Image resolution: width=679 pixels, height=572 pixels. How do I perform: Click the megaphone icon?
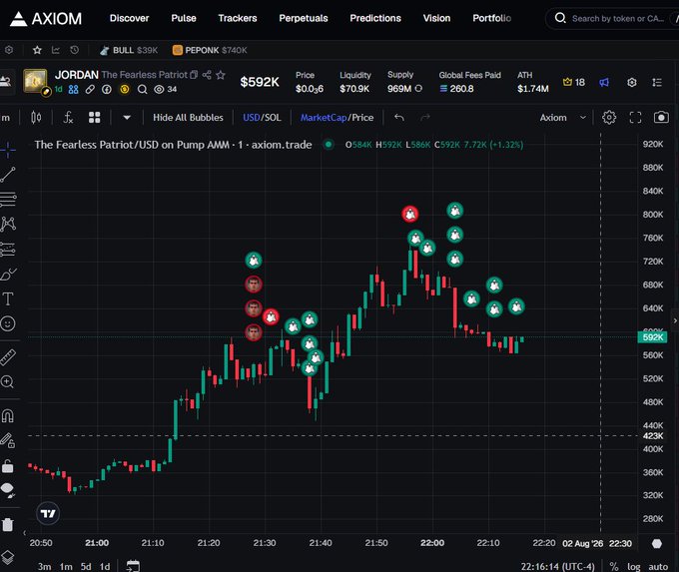tap(604, 82)
